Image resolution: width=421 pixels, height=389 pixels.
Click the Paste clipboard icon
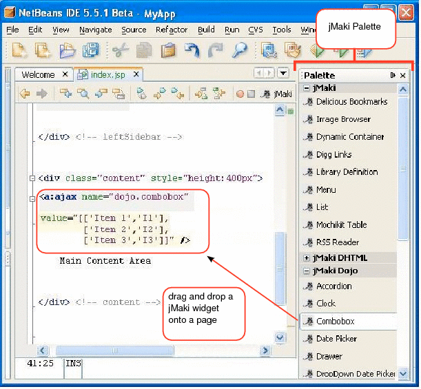168,50
